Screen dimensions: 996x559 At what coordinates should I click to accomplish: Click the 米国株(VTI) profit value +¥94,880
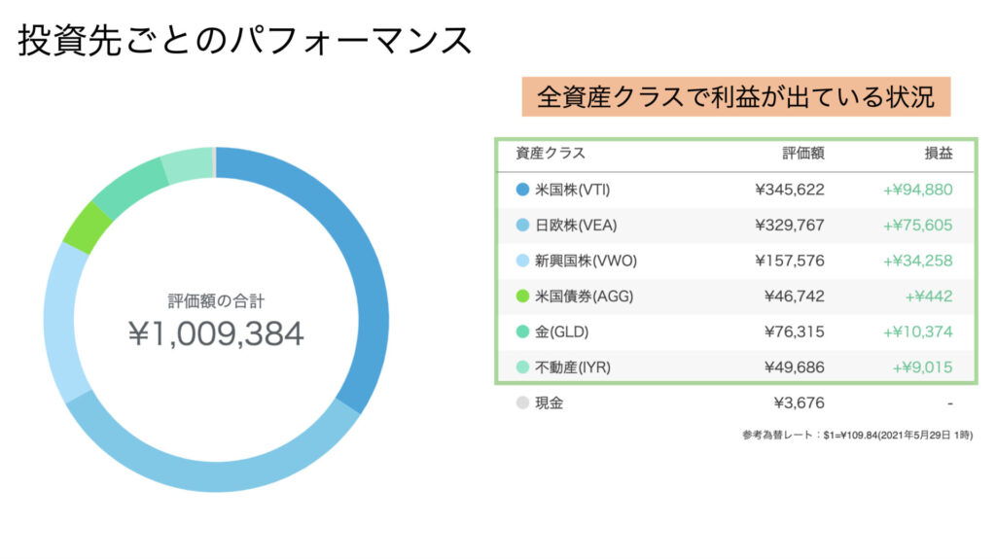917,190
